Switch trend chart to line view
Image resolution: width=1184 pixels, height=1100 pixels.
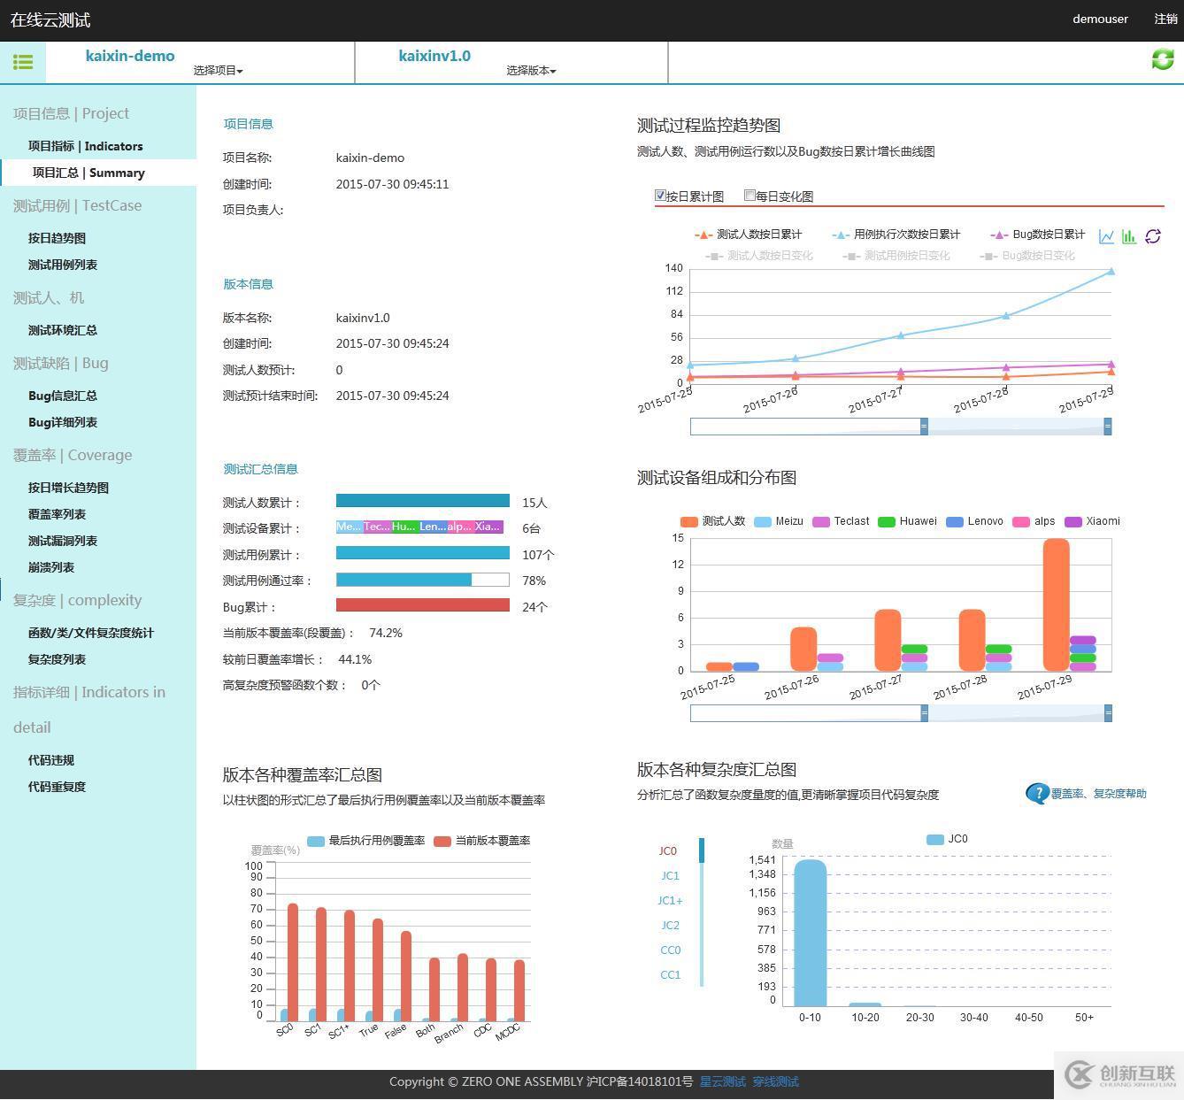pyautogui.click(x=1105, y=236)
